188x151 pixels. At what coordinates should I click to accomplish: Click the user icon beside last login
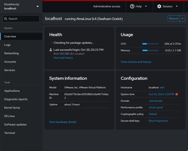point(51,50)
